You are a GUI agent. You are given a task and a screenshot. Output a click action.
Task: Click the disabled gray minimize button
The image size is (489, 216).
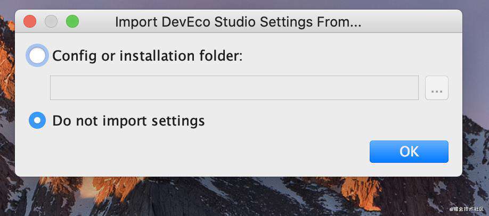click(51, 21)
